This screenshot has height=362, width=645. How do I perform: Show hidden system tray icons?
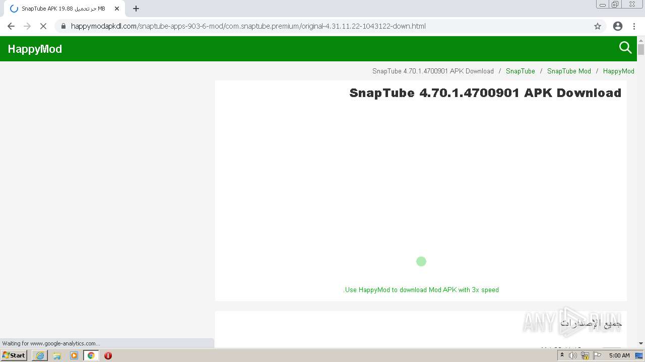click(x=562, y=355)
